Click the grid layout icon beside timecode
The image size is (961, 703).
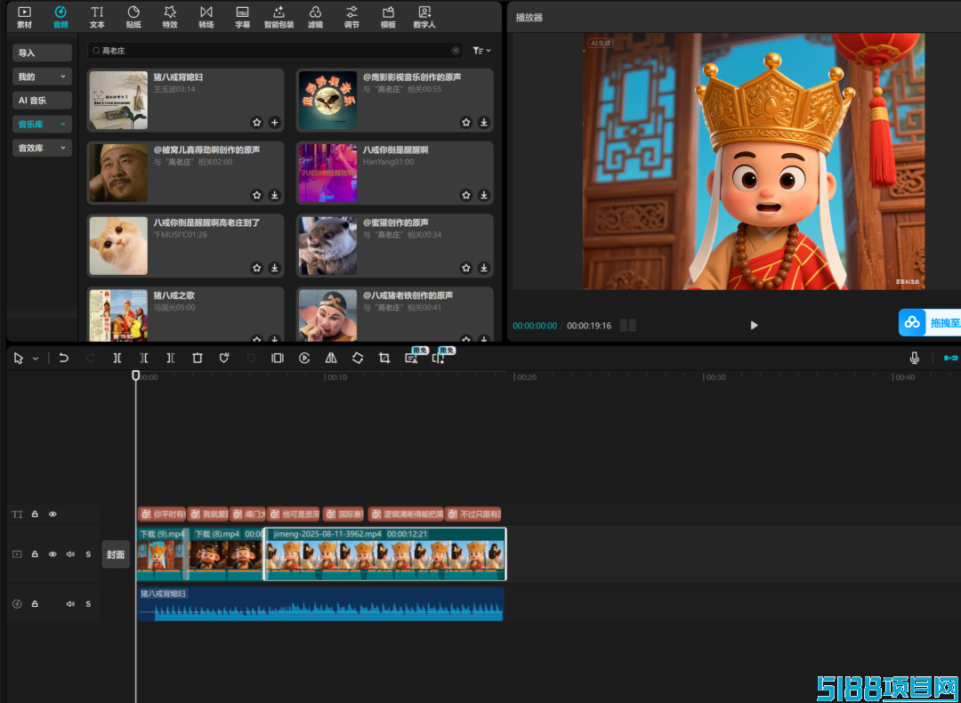(627, 326)
